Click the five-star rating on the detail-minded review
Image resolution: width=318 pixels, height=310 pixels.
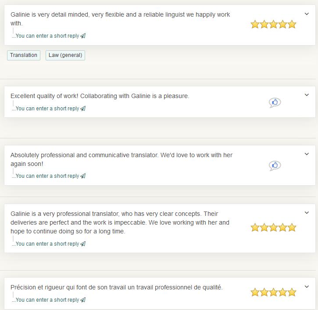(x=273, y=25)
